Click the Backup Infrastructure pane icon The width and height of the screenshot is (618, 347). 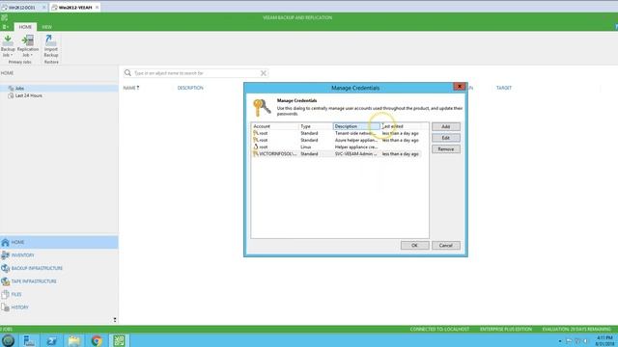5,268
